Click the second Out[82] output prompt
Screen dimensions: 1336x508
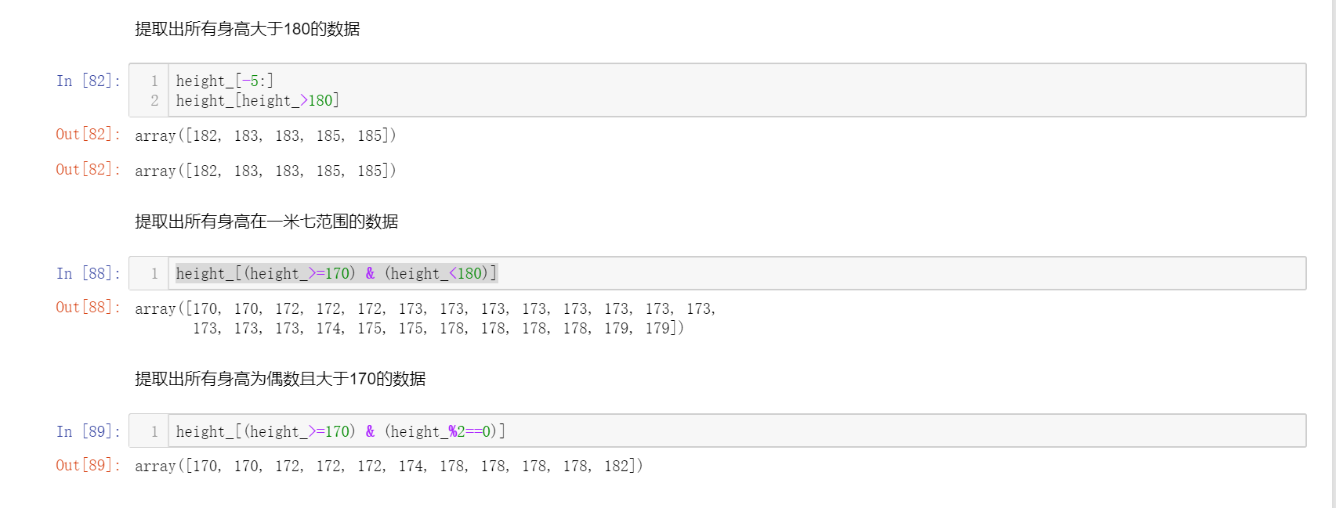(x=88, y=170)
